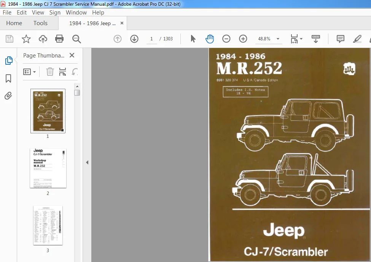Viewport: 371px width, 262px height.
Task: Open Page Thumbnails sidebar icon
Action: [x=8, y=61]
